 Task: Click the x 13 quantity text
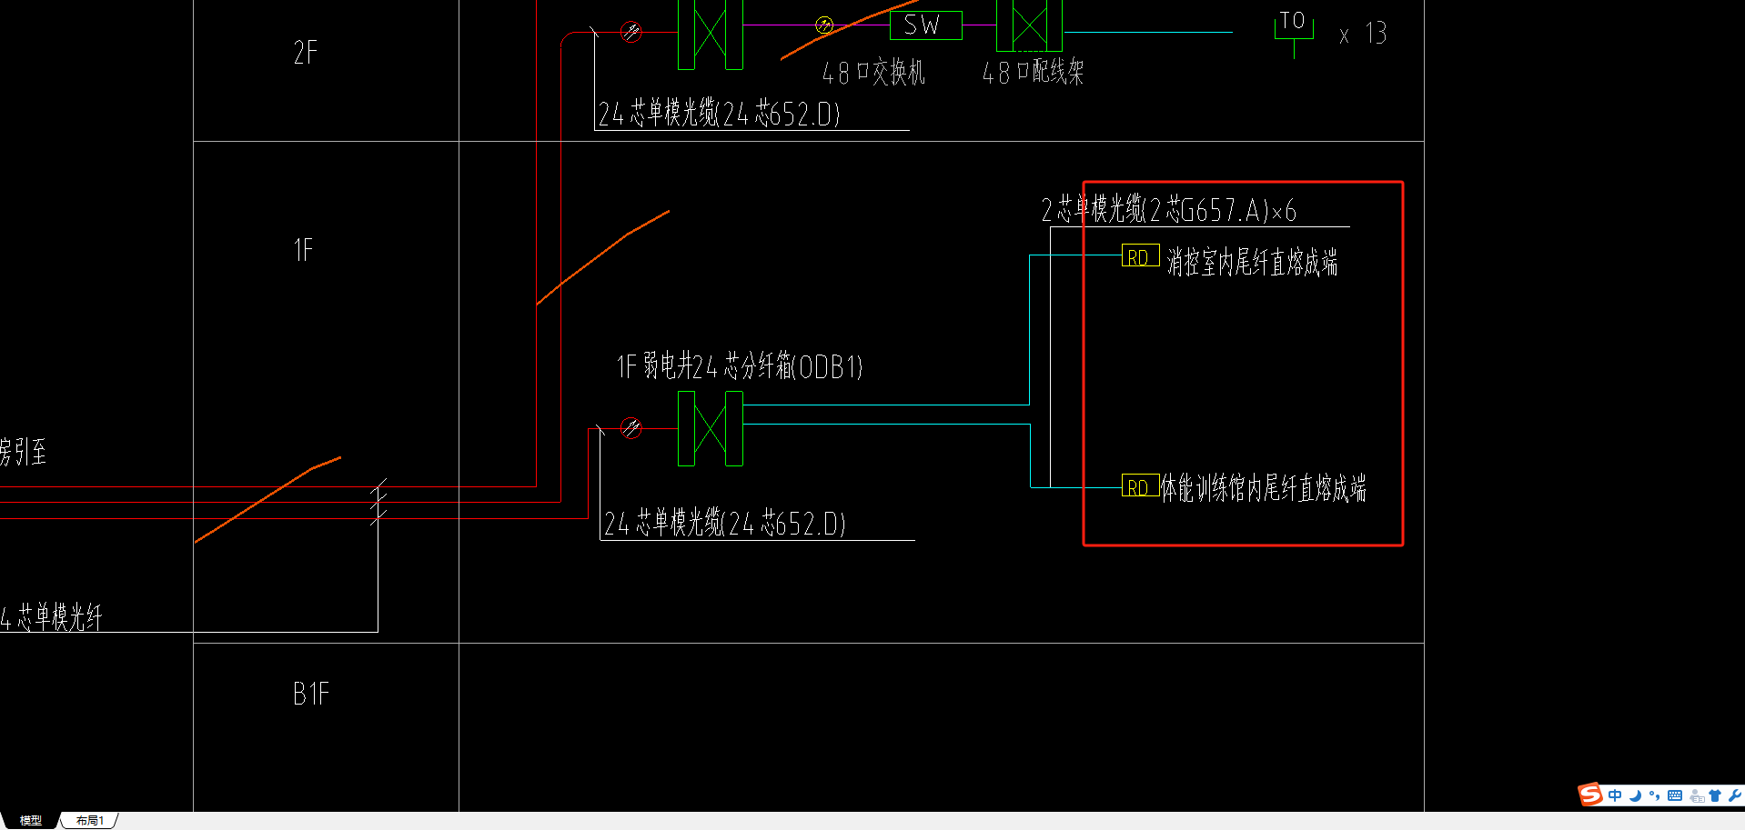(1363, 34)
